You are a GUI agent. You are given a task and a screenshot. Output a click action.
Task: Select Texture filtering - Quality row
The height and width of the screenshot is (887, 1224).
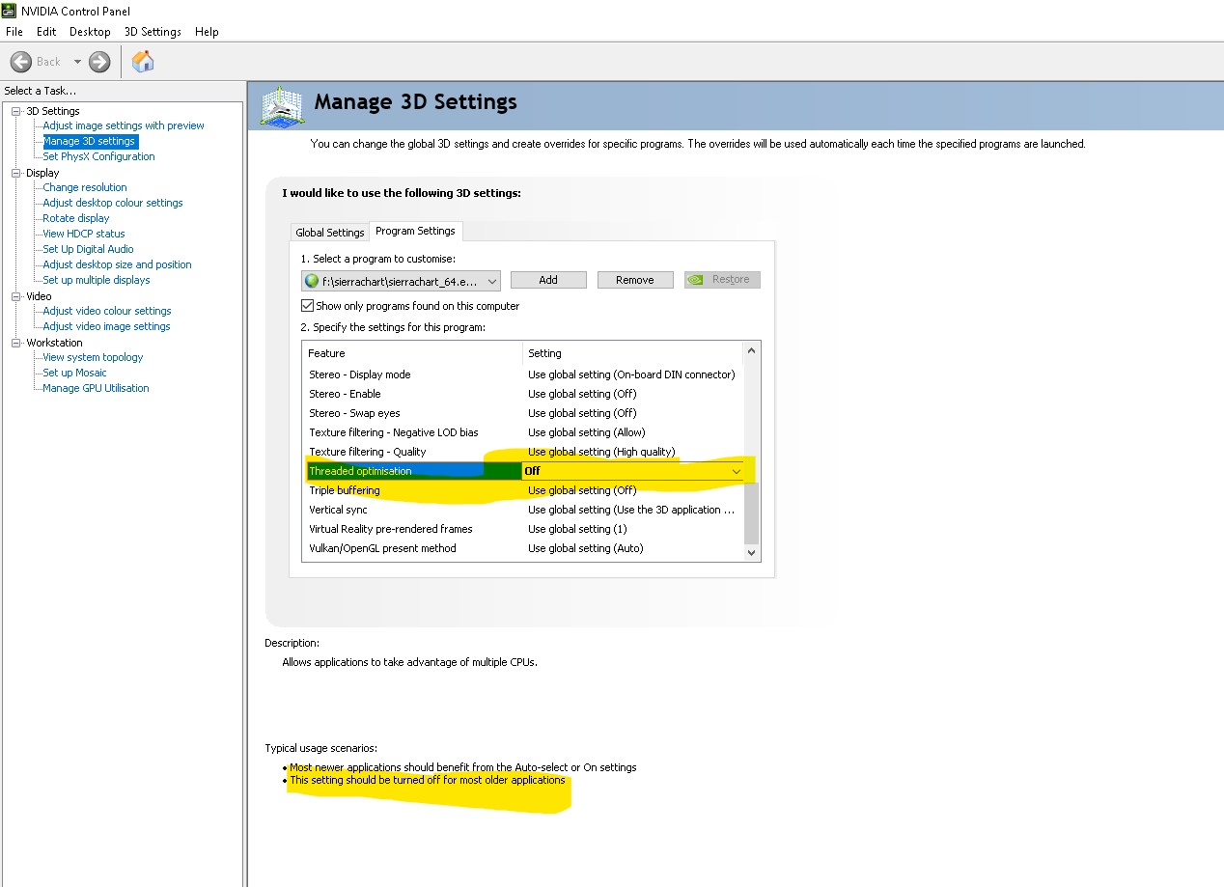[x=522, y=452]
